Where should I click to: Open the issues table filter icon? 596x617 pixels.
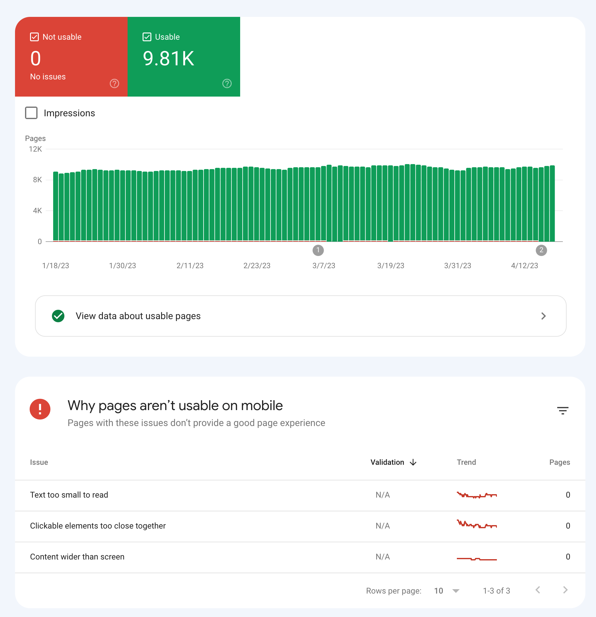pos(562,410)
